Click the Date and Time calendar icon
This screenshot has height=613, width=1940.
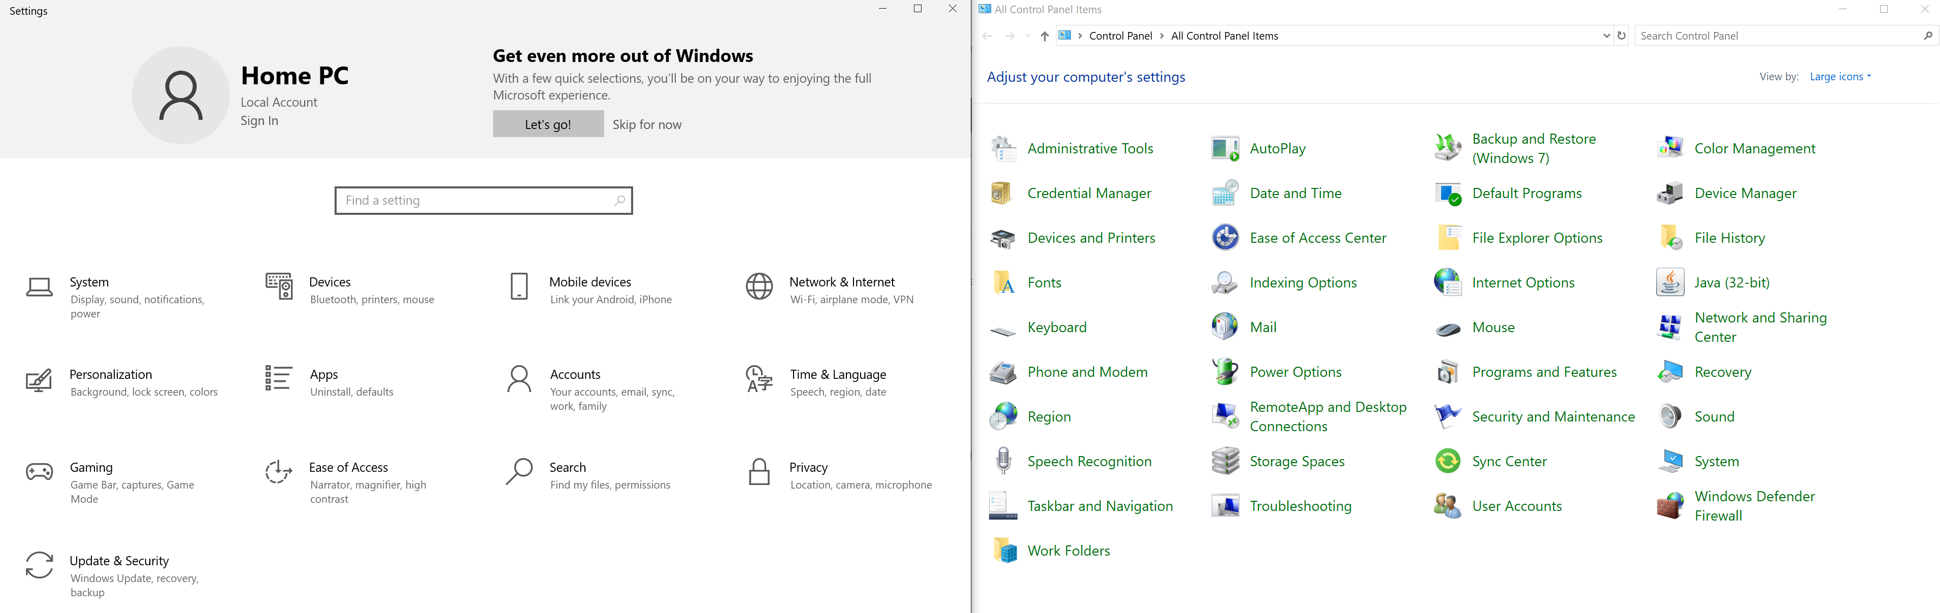pyautogui.click(x=1225, y=193)
